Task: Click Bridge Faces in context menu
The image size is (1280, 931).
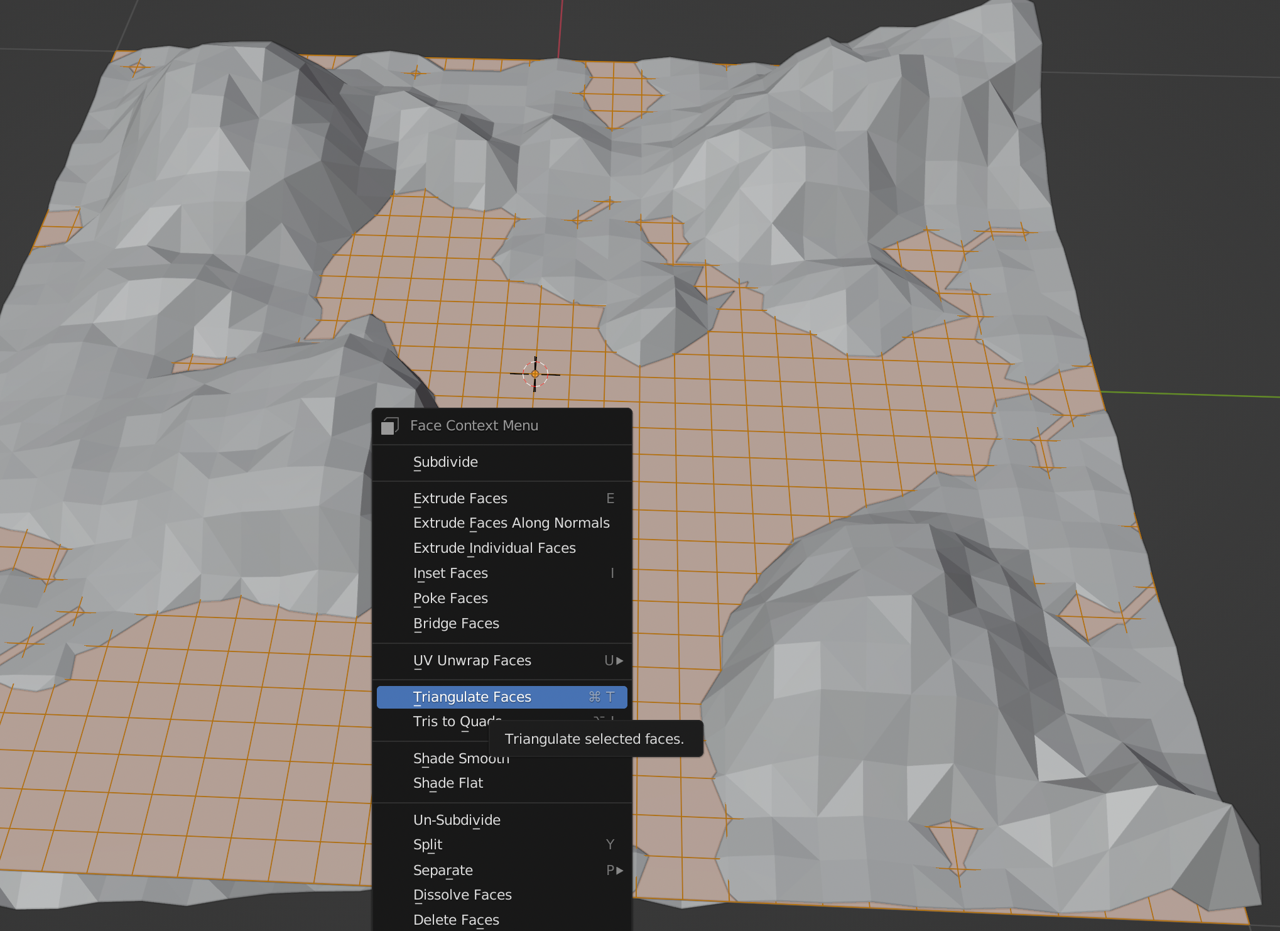Action: [x=456, y=624]
